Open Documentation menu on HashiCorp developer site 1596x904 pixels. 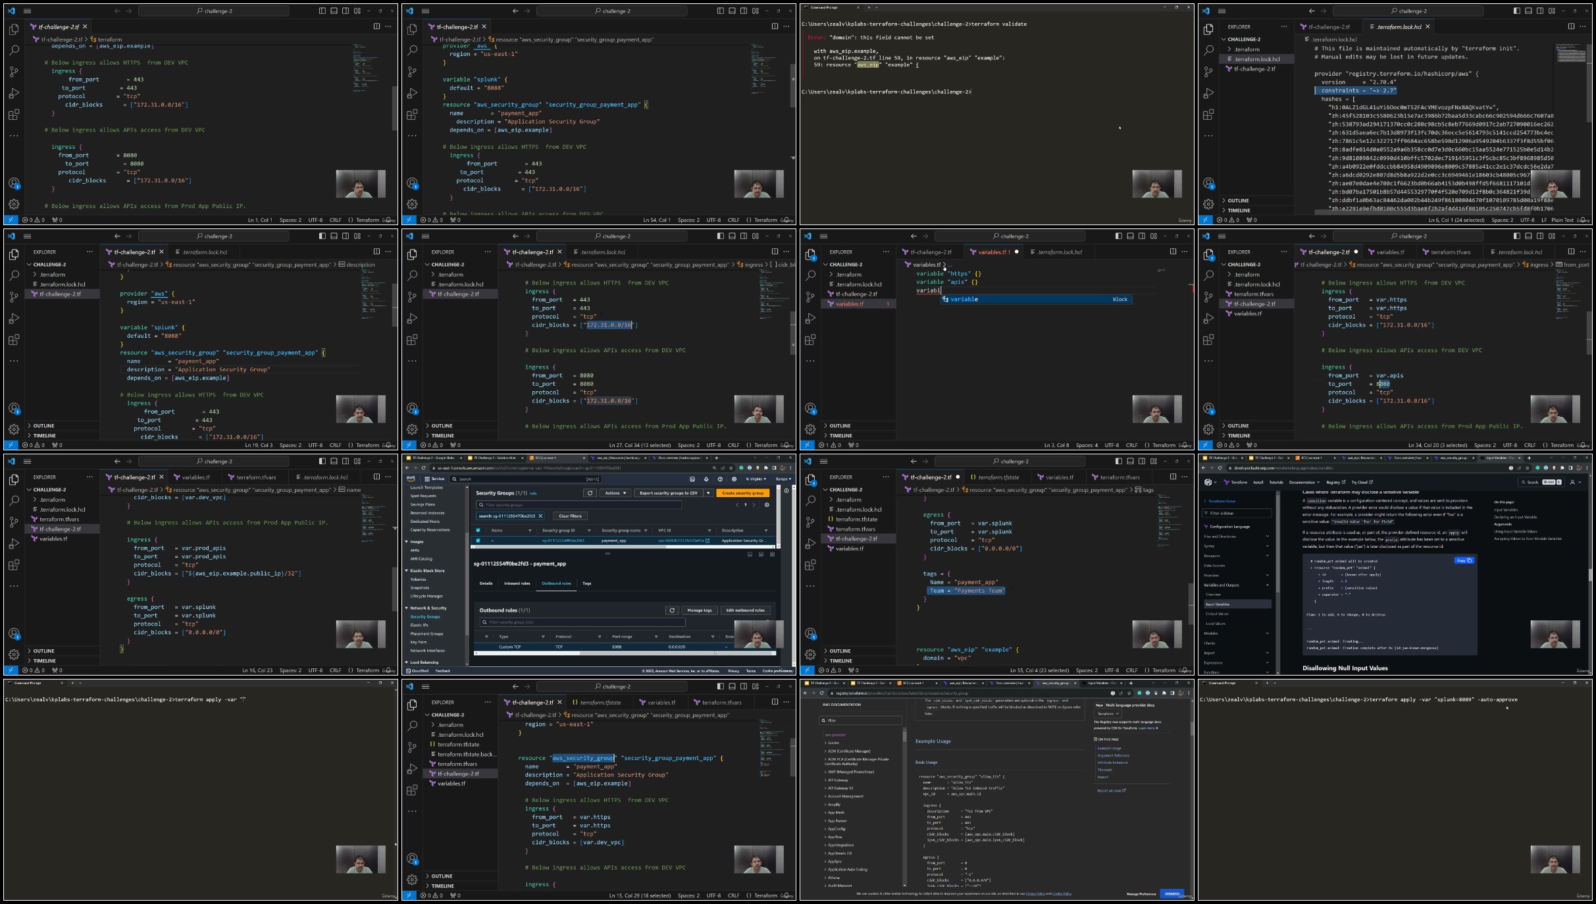(1304, 482)
